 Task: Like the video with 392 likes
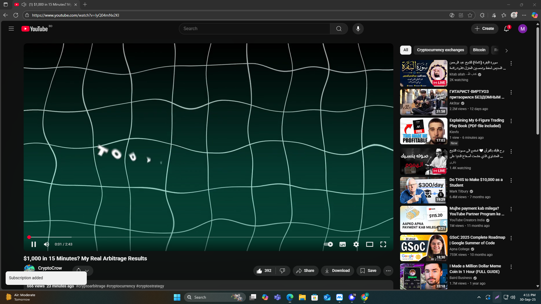(x=264, y=271)
